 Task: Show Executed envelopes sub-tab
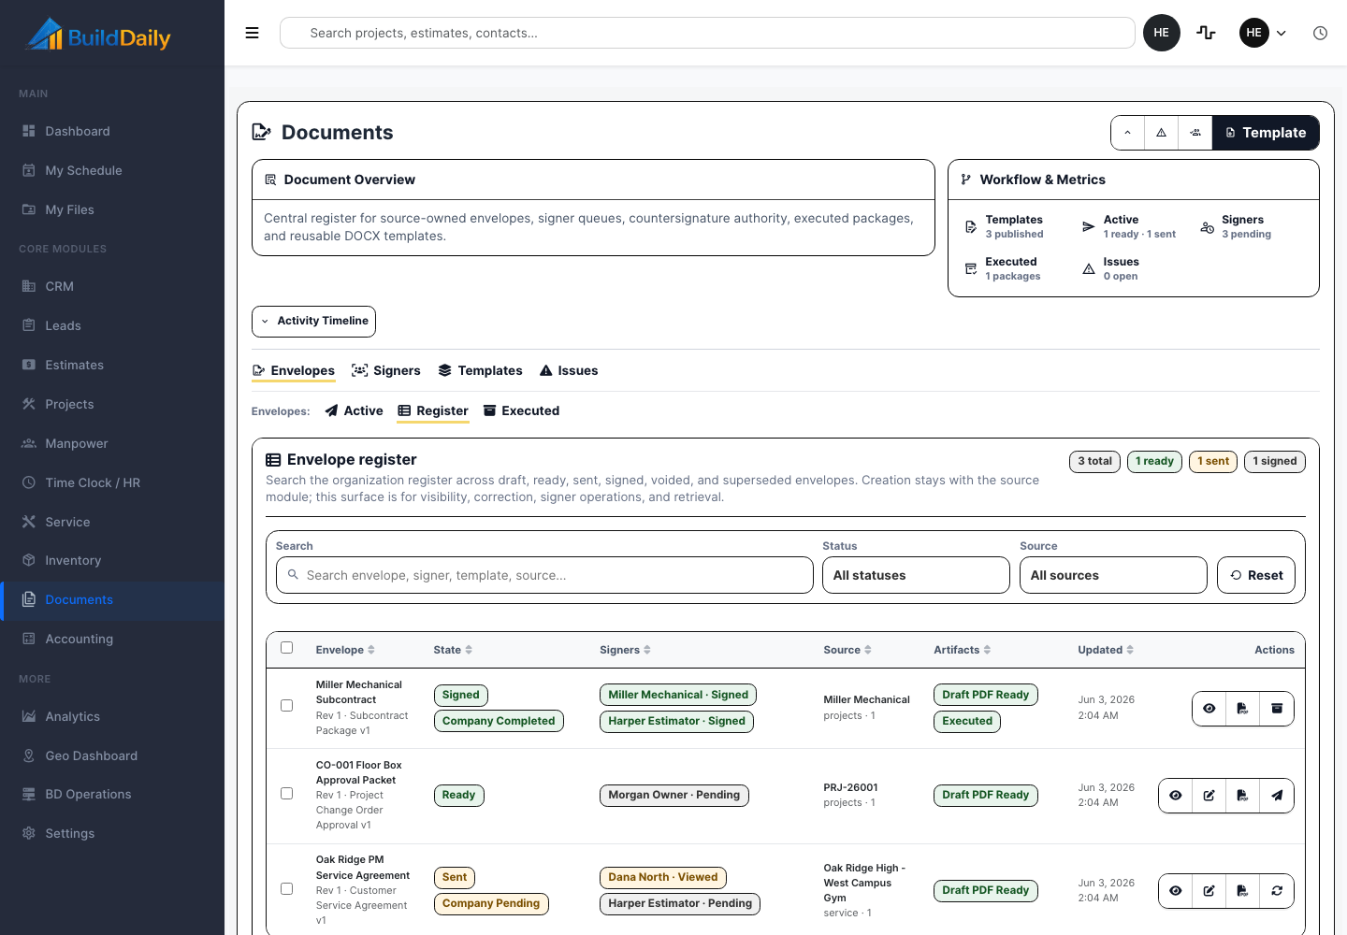[x=521, y=411]
